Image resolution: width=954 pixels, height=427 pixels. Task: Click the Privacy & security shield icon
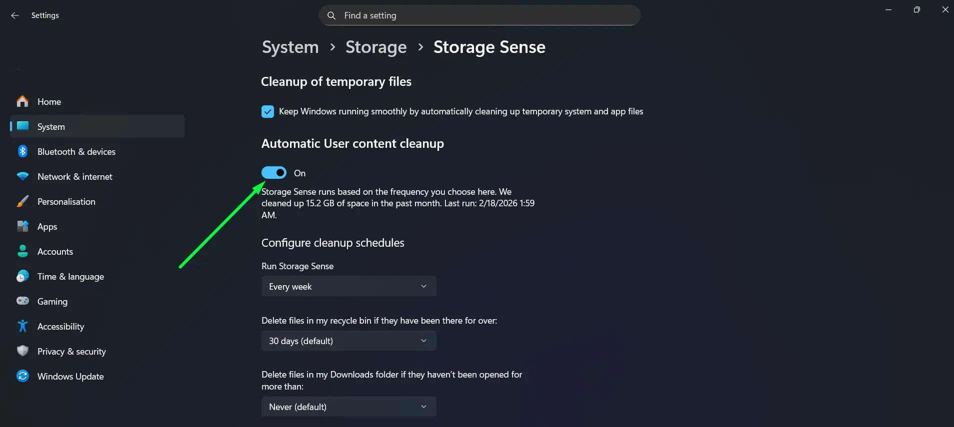[x=22, y=351]
